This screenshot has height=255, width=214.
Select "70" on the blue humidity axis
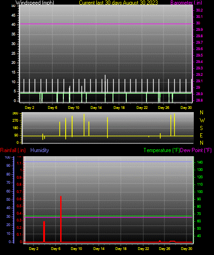8,182
